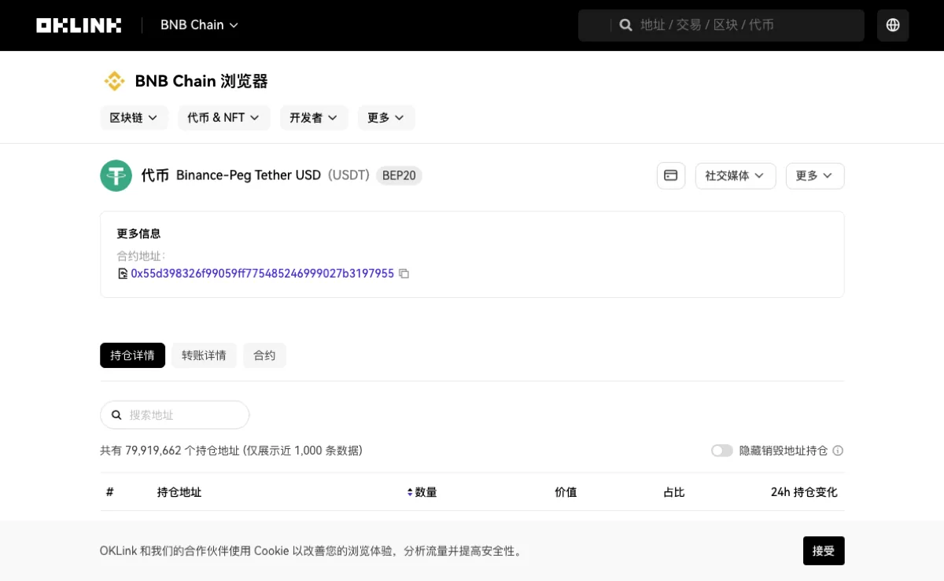Open the BNB Chain network selector
The image size is (944, 581).
199,25
